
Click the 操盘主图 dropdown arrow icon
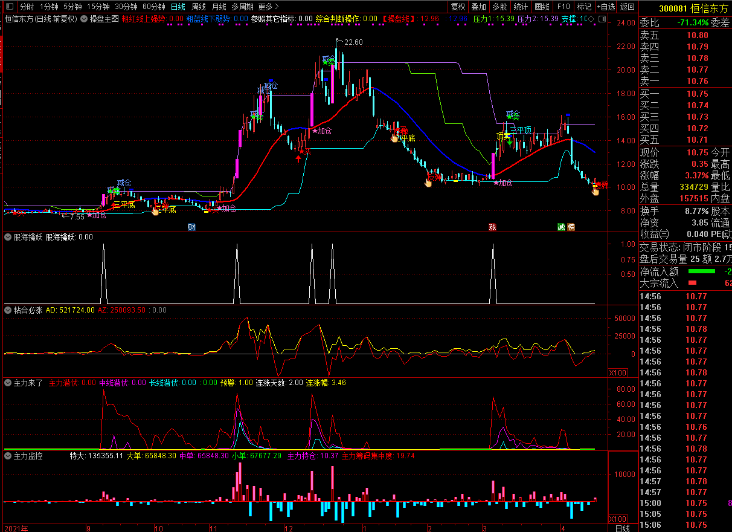coord(84,19)
